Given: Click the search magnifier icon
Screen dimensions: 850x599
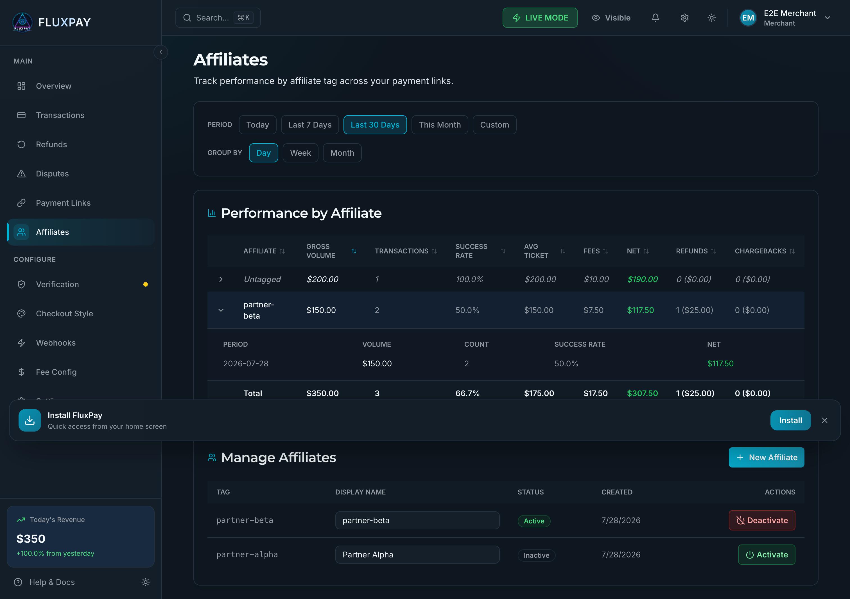Looking at the screenshot, I should point(187,18).
